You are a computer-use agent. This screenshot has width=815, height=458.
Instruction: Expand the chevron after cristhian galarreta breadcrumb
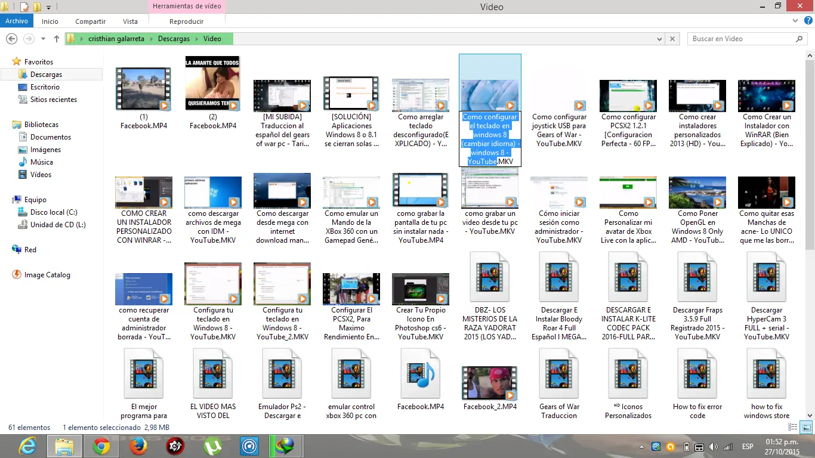tap(152, 39)
